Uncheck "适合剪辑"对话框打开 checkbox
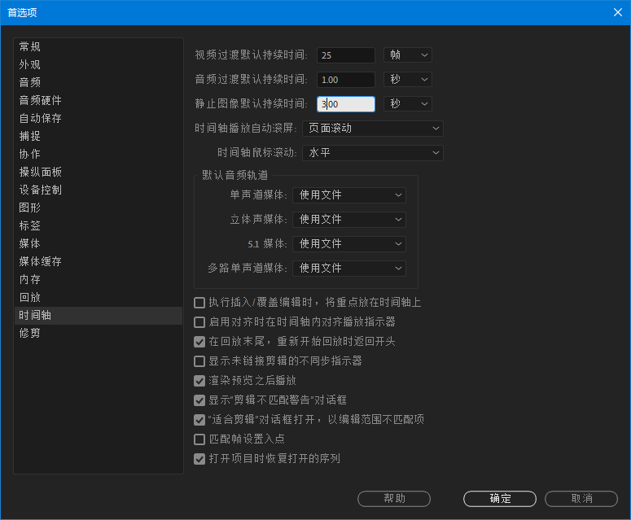 pyautogui.click(x=199, y=419)
